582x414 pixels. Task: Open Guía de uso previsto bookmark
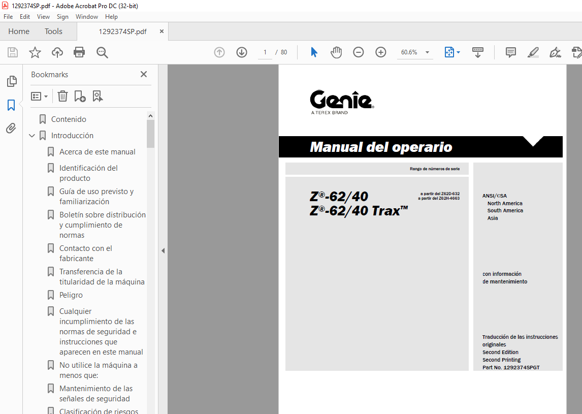(x=96, y=197)
